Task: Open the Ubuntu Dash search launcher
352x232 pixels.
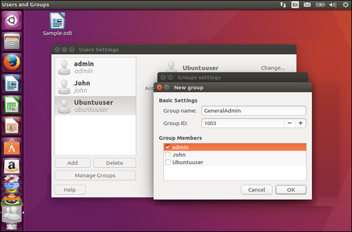Action: click(12, 21)
